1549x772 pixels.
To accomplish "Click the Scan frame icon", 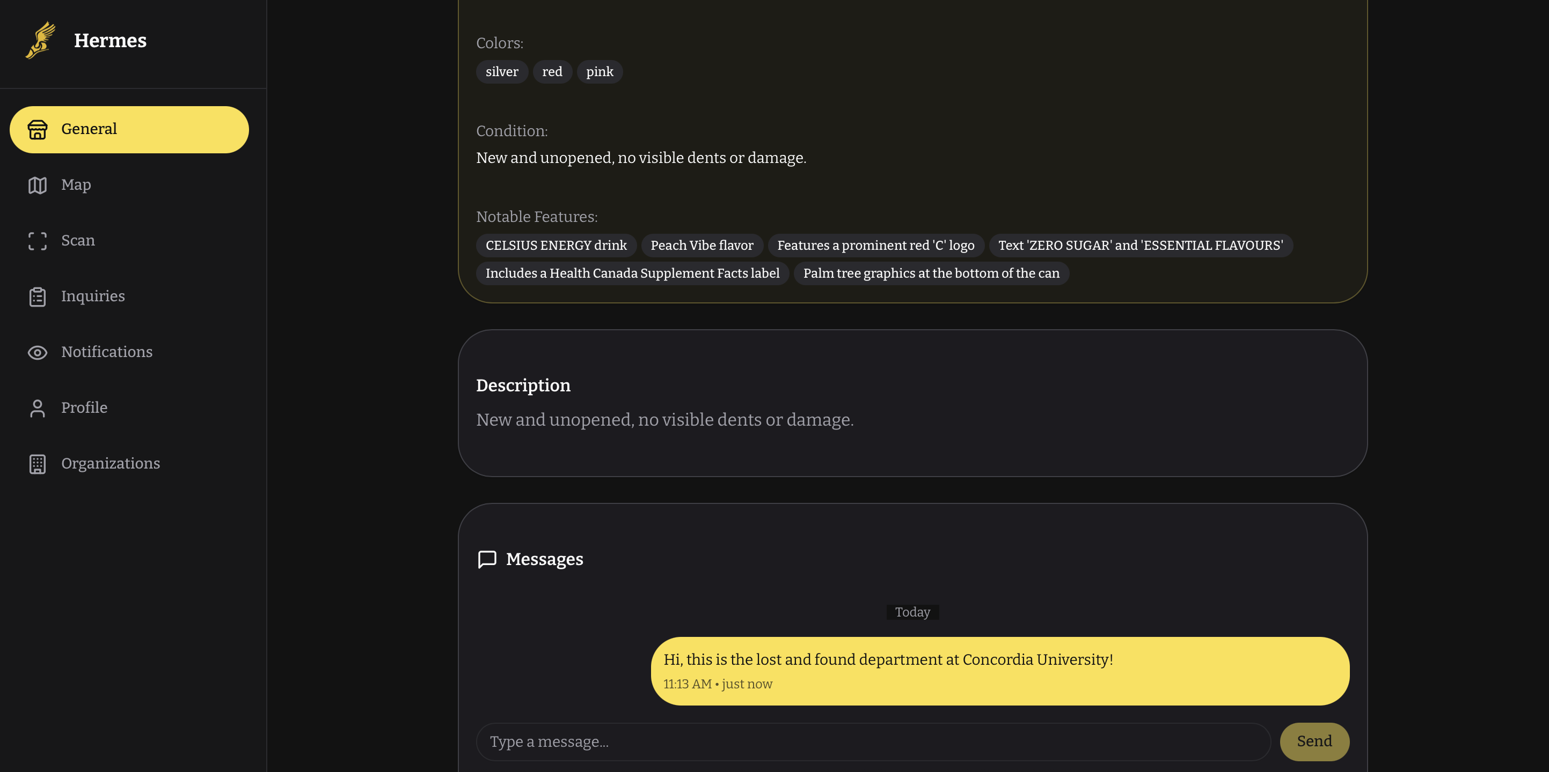I will click(37, 241).
